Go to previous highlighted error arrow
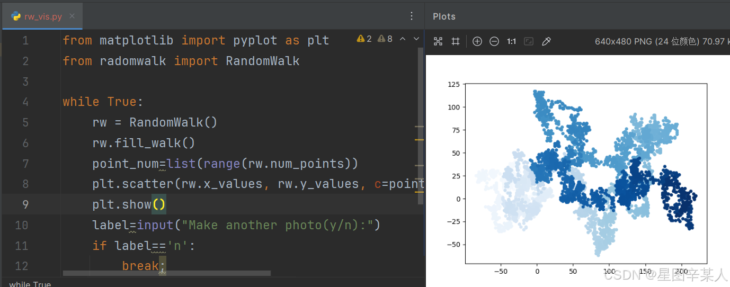The width and height of the screenshot is (730, 287). 403,39
